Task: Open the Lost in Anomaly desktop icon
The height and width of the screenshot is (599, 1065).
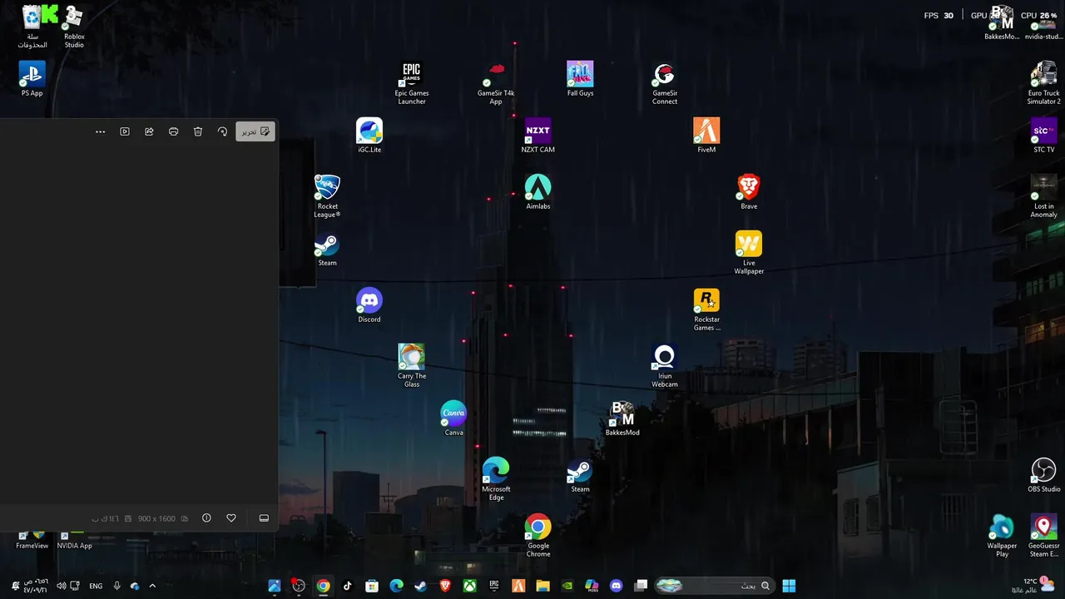Action: 1043,196
